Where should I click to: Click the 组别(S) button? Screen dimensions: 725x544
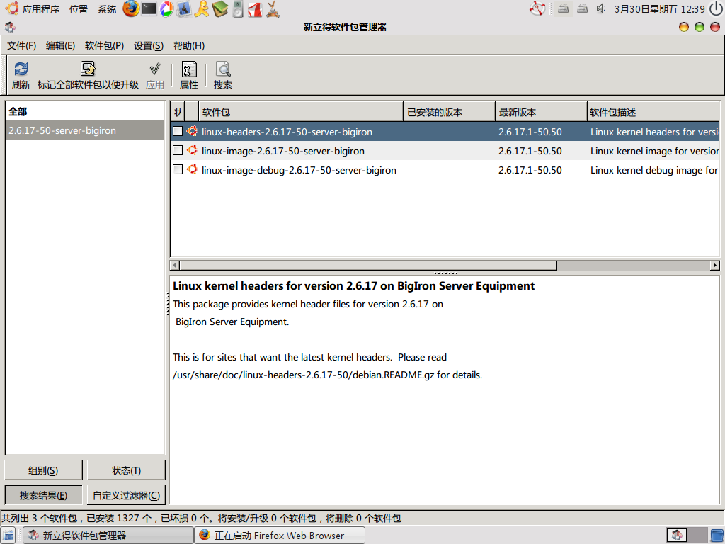coord(43,470)
